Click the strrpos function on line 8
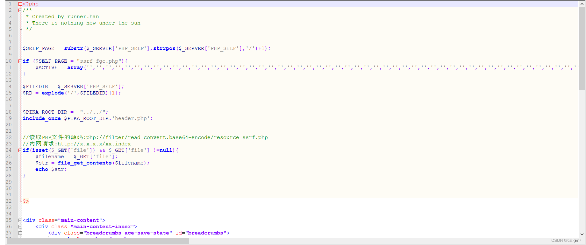Image resolution: width=586 pixels, height=245 pixels. pyautogui.click(x=164, y=48)
